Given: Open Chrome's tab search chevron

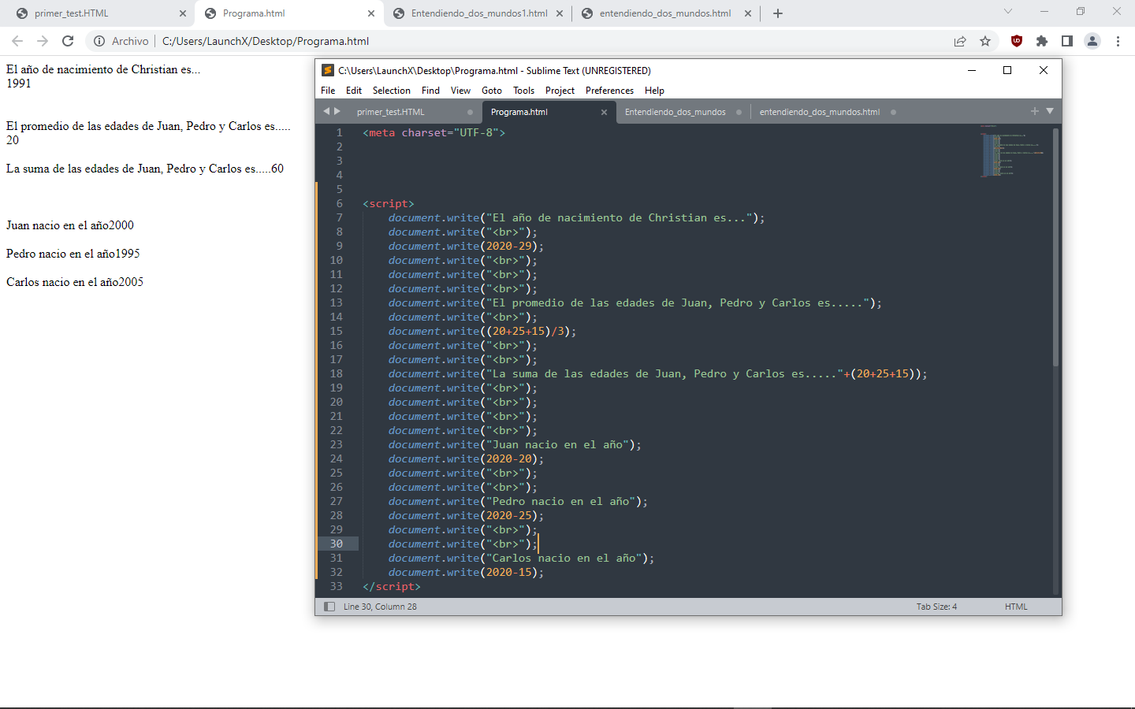Looking at the screenshot, I should (x=1007, y=12).
